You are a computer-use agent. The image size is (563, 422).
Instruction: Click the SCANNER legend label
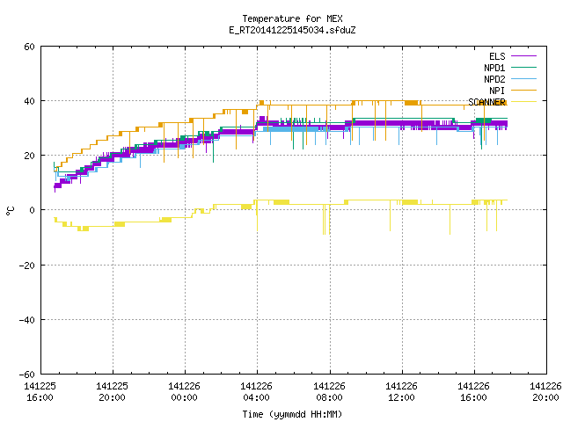(486, 102)
